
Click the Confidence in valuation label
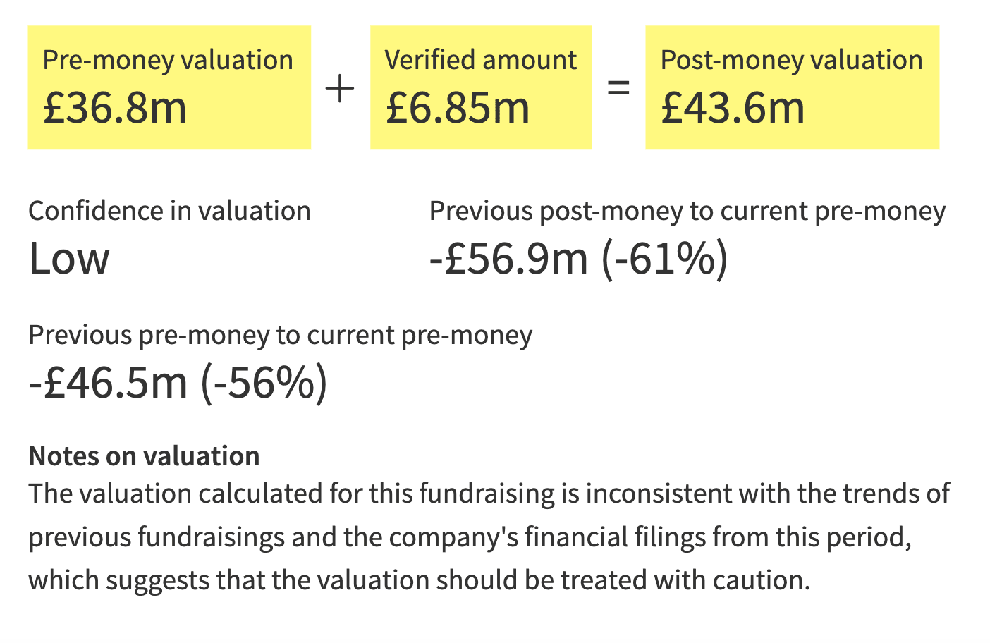[169, 211]
